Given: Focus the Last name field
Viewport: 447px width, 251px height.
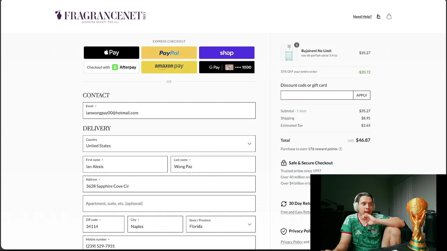Looking at the screenshot, I should tap(213, 164).
